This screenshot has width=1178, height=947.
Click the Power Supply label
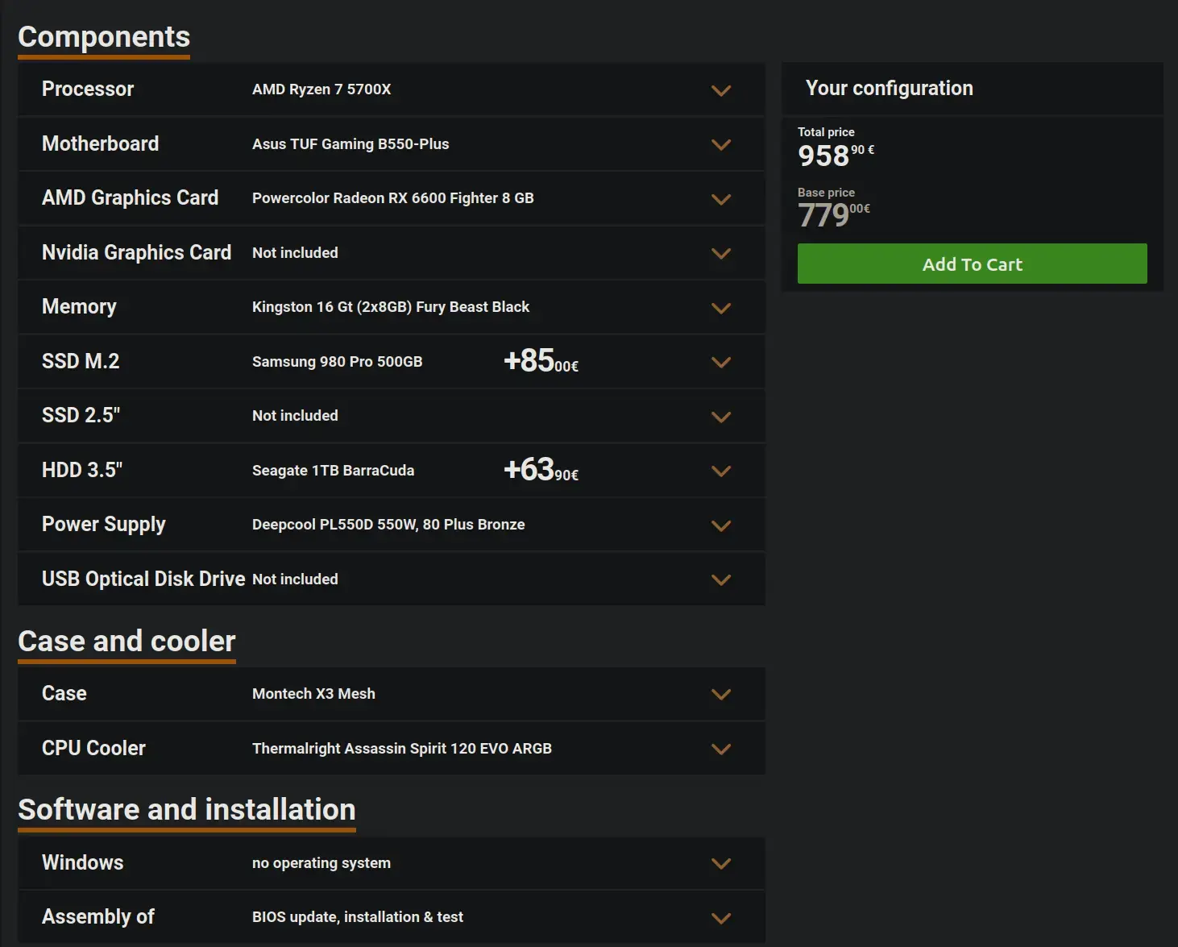[x=104, y=525]
